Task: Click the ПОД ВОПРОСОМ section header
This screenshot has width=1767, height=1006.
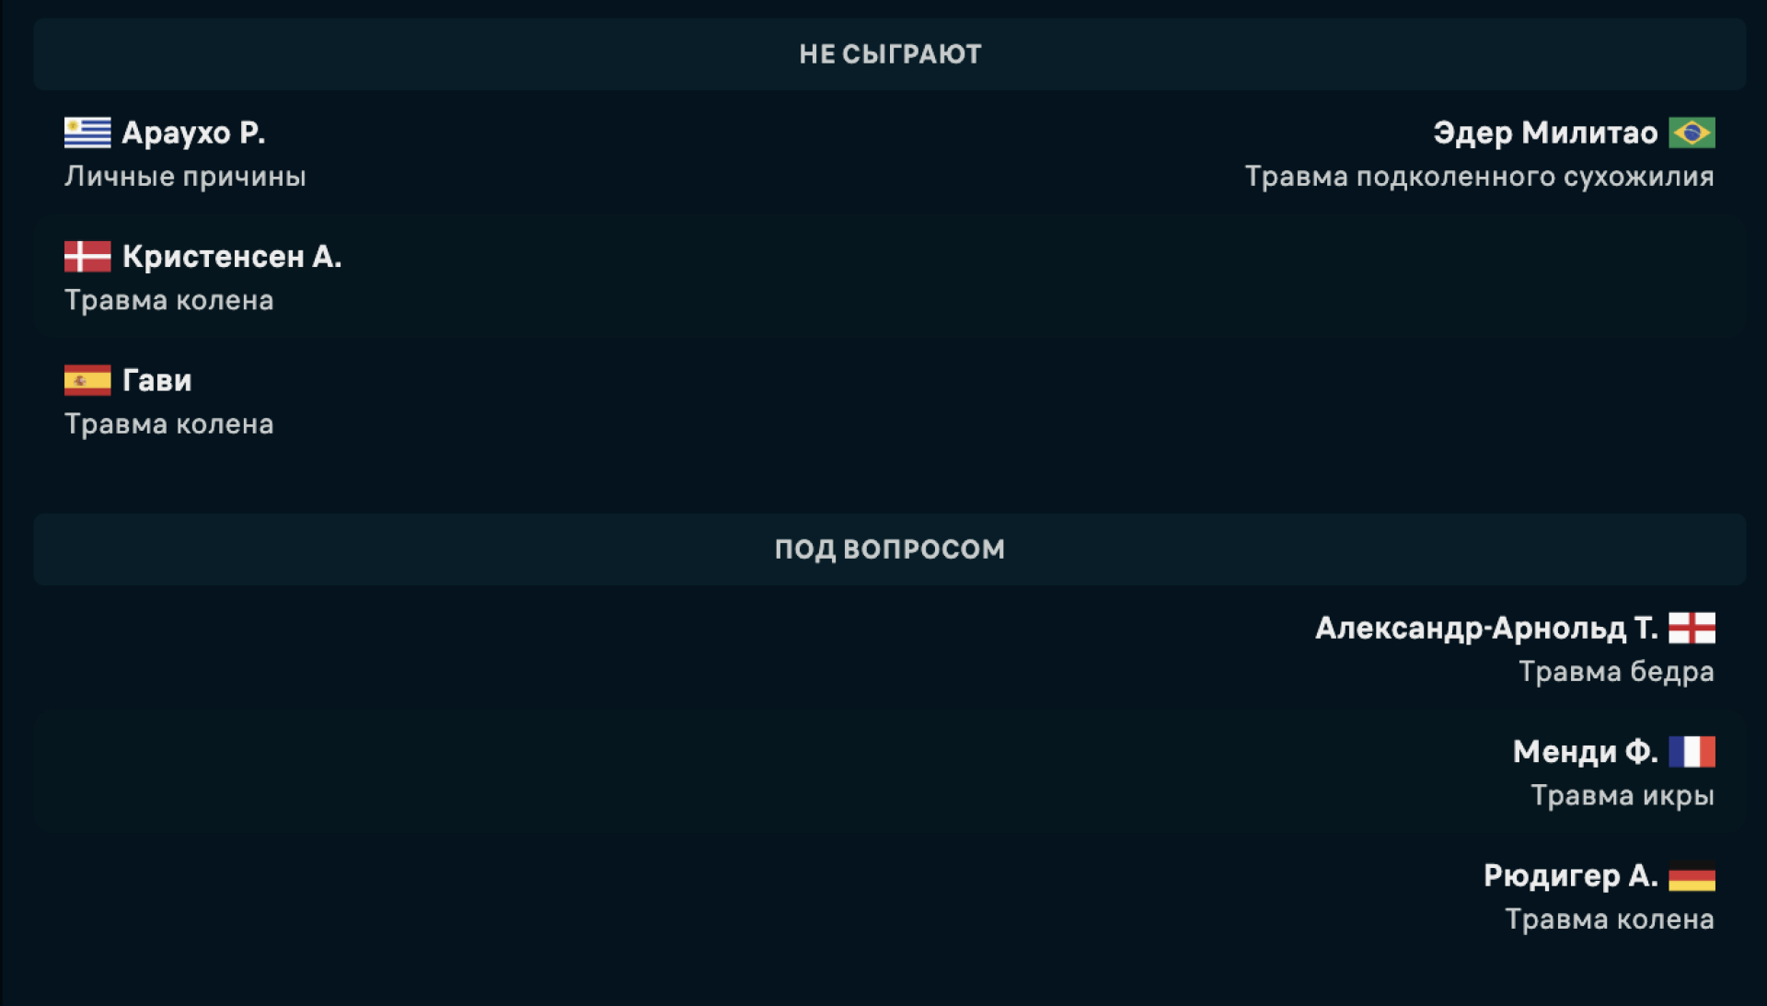Action: [x=890, y=549]
